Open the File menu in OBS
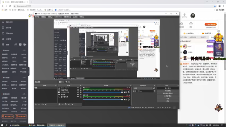Image resolution: width=226 pixels, height=127 pixels. point(37,17)
